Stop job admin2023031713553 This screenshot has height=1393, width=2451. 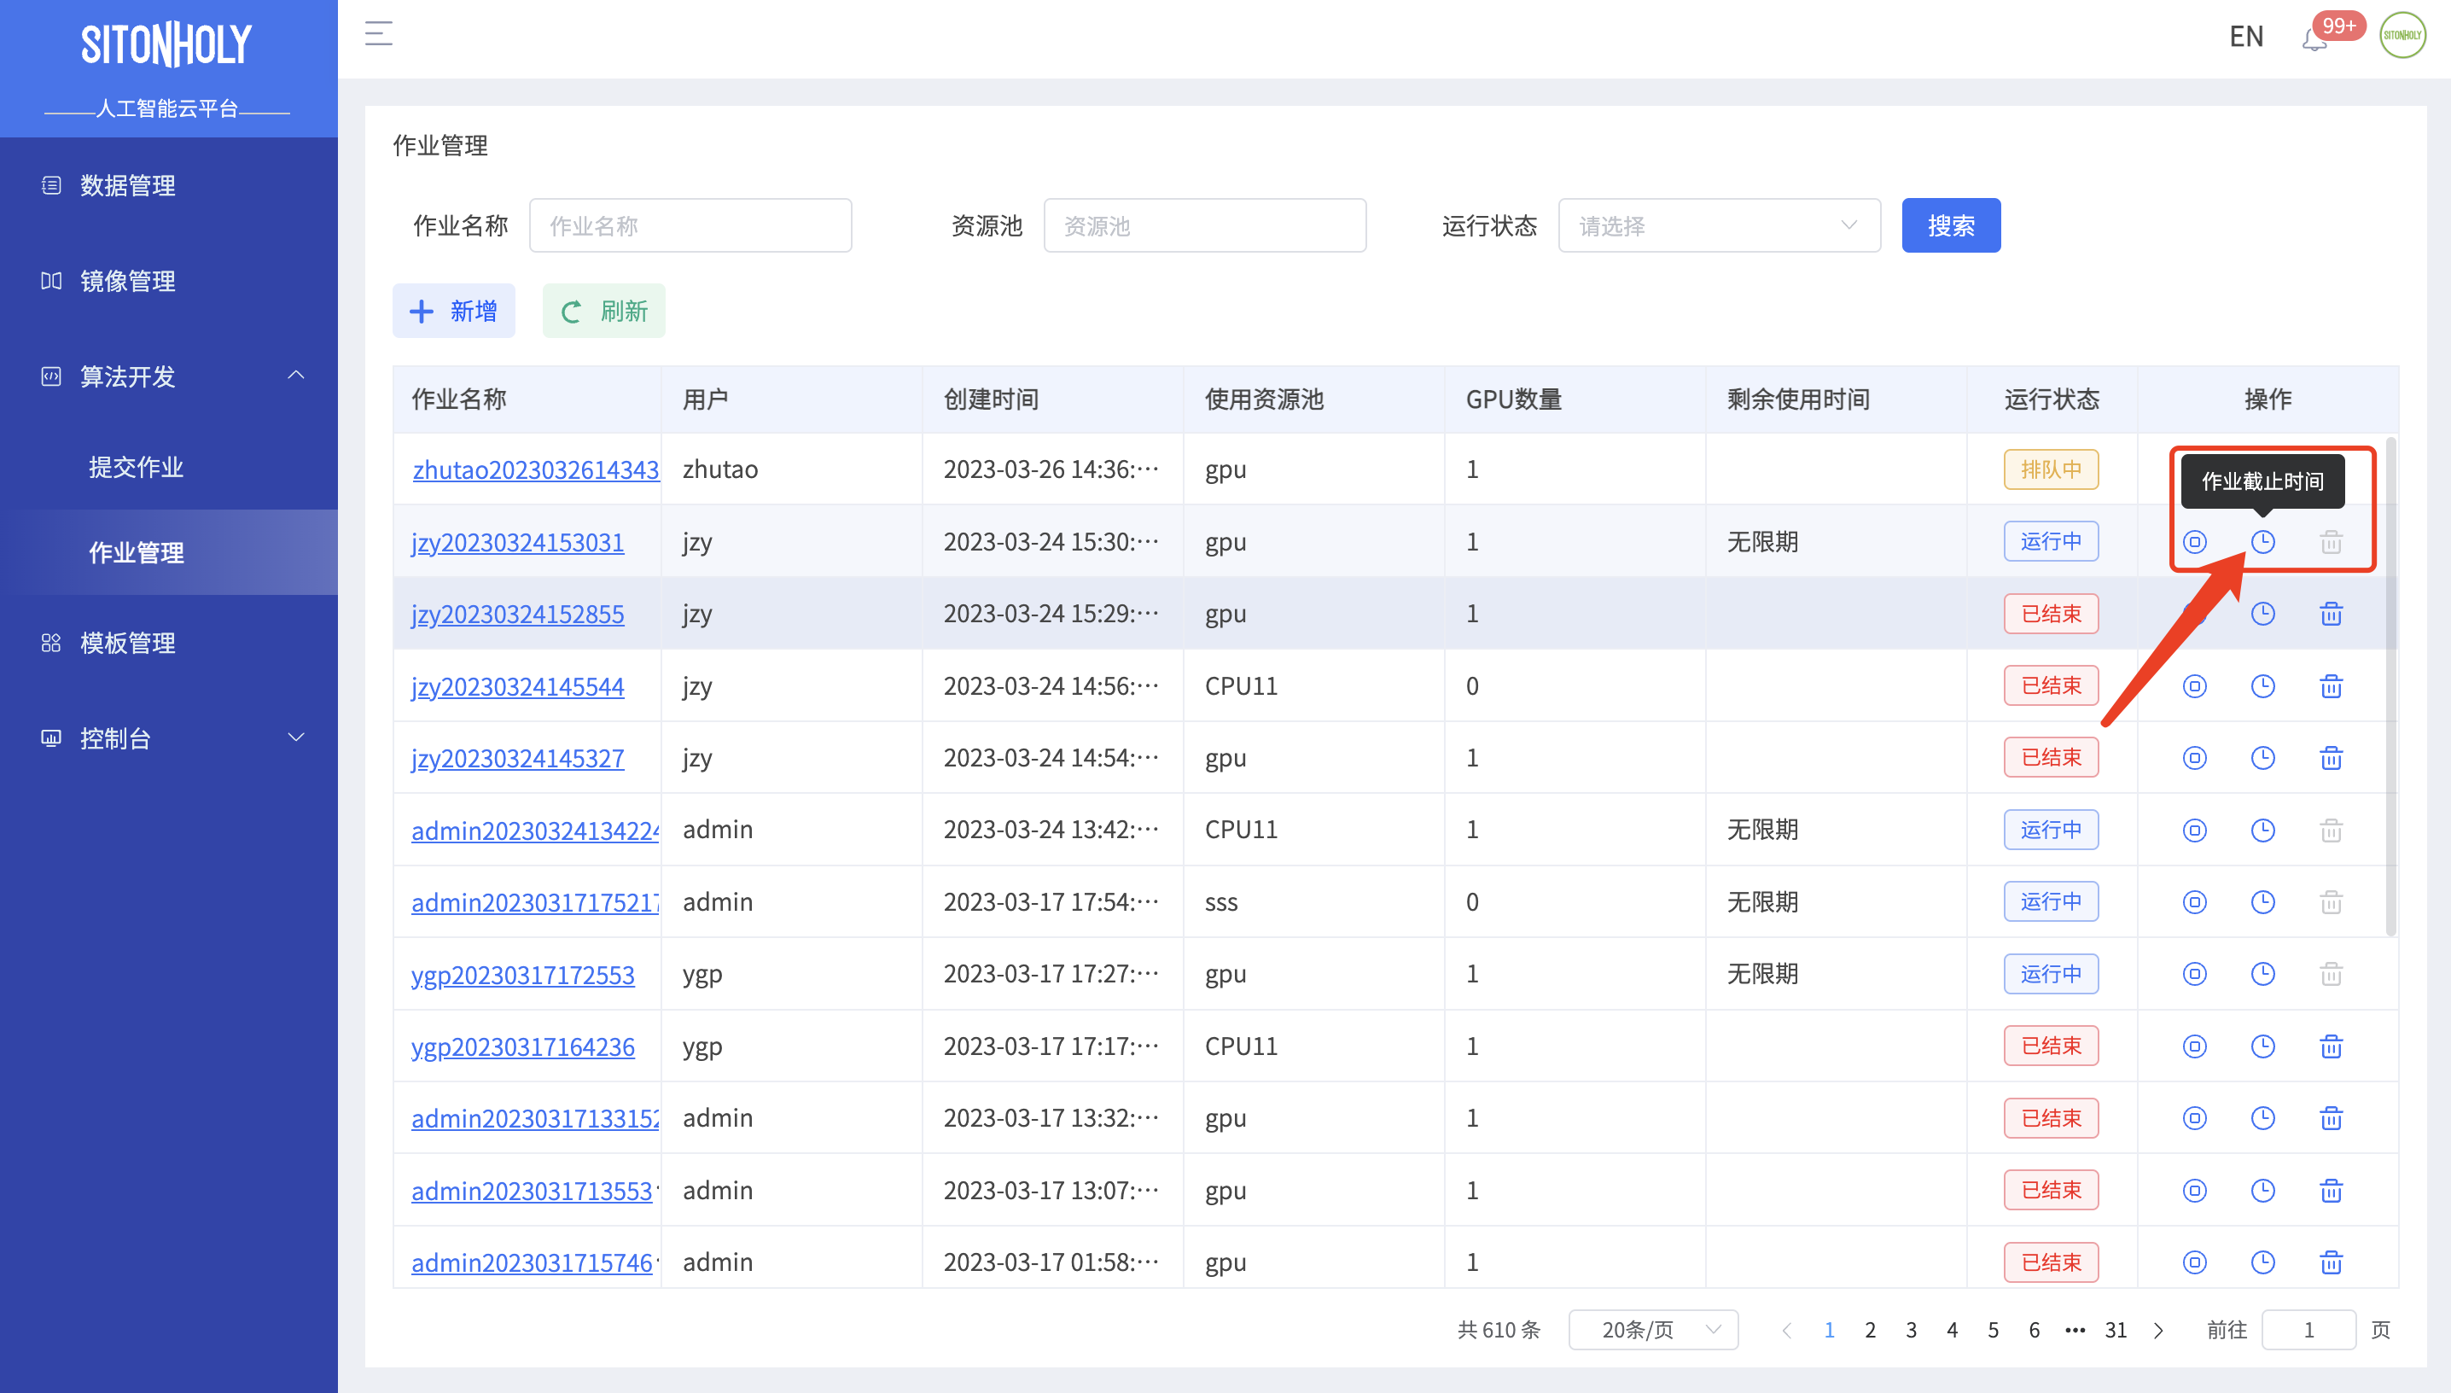2195,1191
